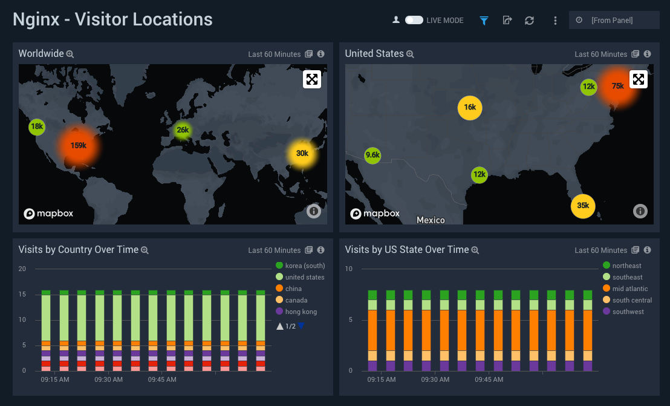Click the attribution info circle on the Worldwide map
Viewport: 670px width, 406px height.
click(313, 211)
